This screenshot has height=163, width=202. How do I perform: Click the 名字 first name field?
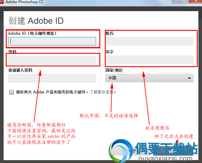point(149,60)
